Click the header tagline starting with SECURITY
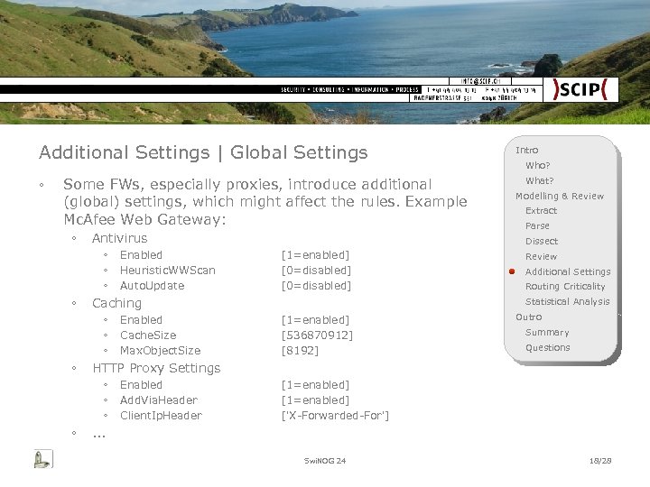 pos(349,89)
